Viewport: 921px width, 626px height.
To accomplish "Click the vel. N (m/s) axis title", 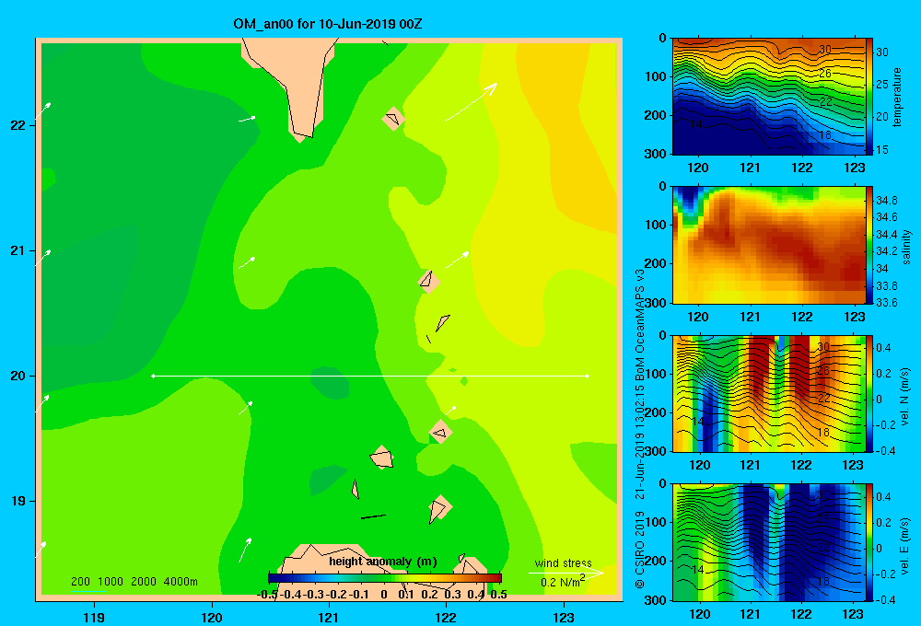I will point(905,397).
